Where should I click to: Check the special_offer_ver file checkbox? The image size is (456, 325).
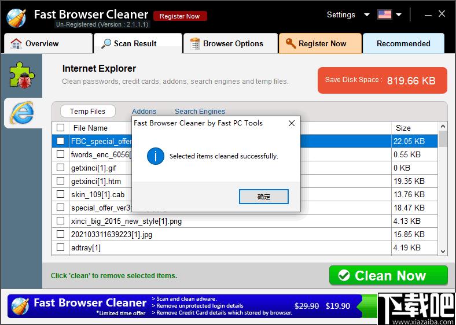(x=61, y=207)
